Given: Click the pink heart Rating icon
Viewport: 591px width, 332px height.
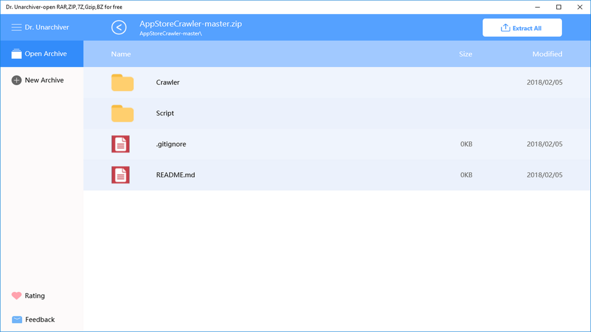Looking at the screenshot, I should click(16, 296).
